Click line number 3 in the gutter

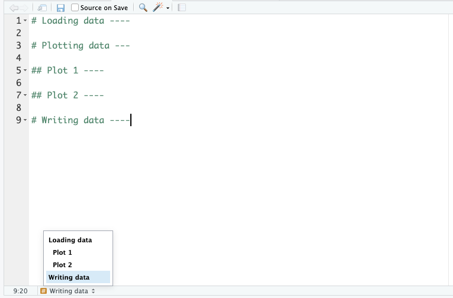click(19, 46)
